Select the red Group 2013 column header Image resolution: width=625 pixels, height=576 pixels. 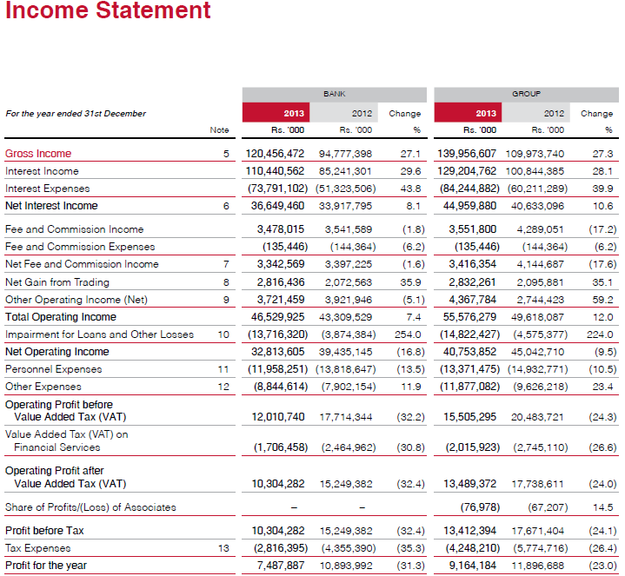(469, 113)
